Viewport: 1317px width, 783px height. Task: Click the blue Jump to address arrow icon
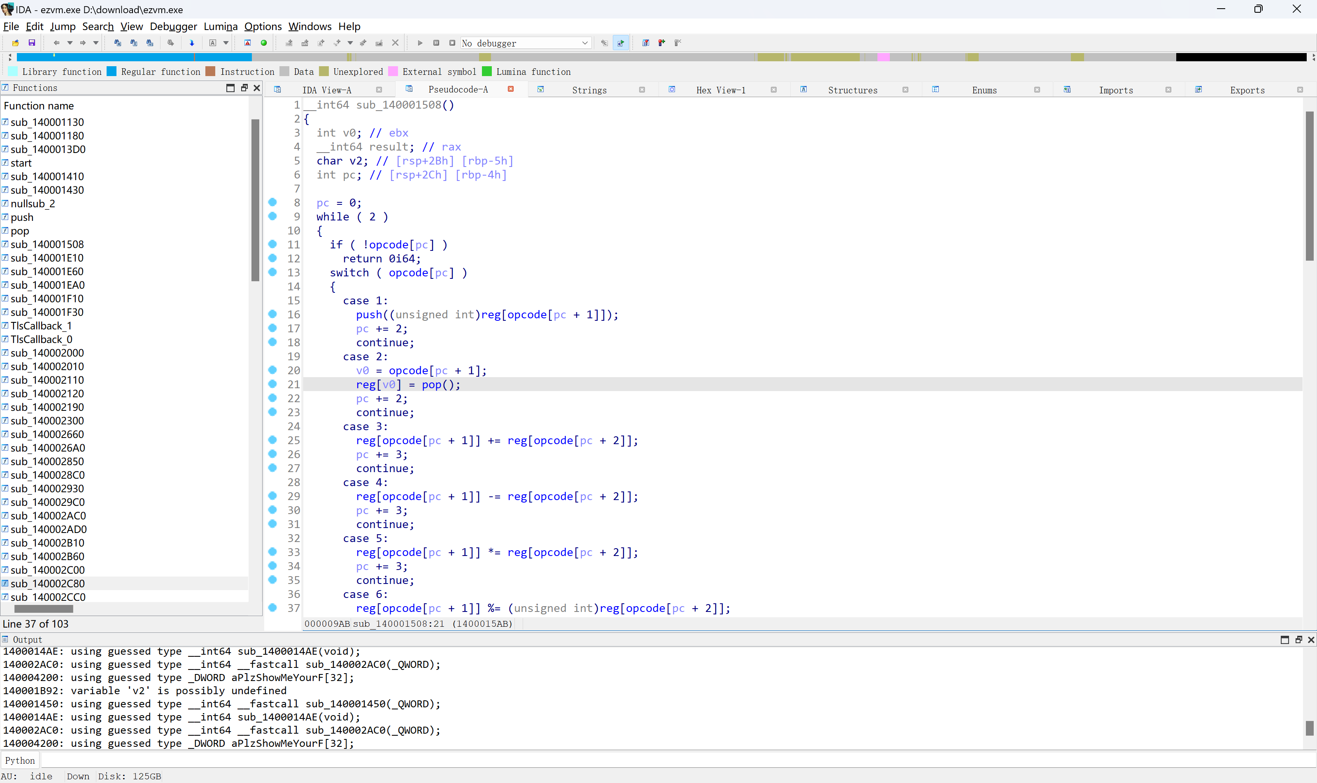pos(192,43)
